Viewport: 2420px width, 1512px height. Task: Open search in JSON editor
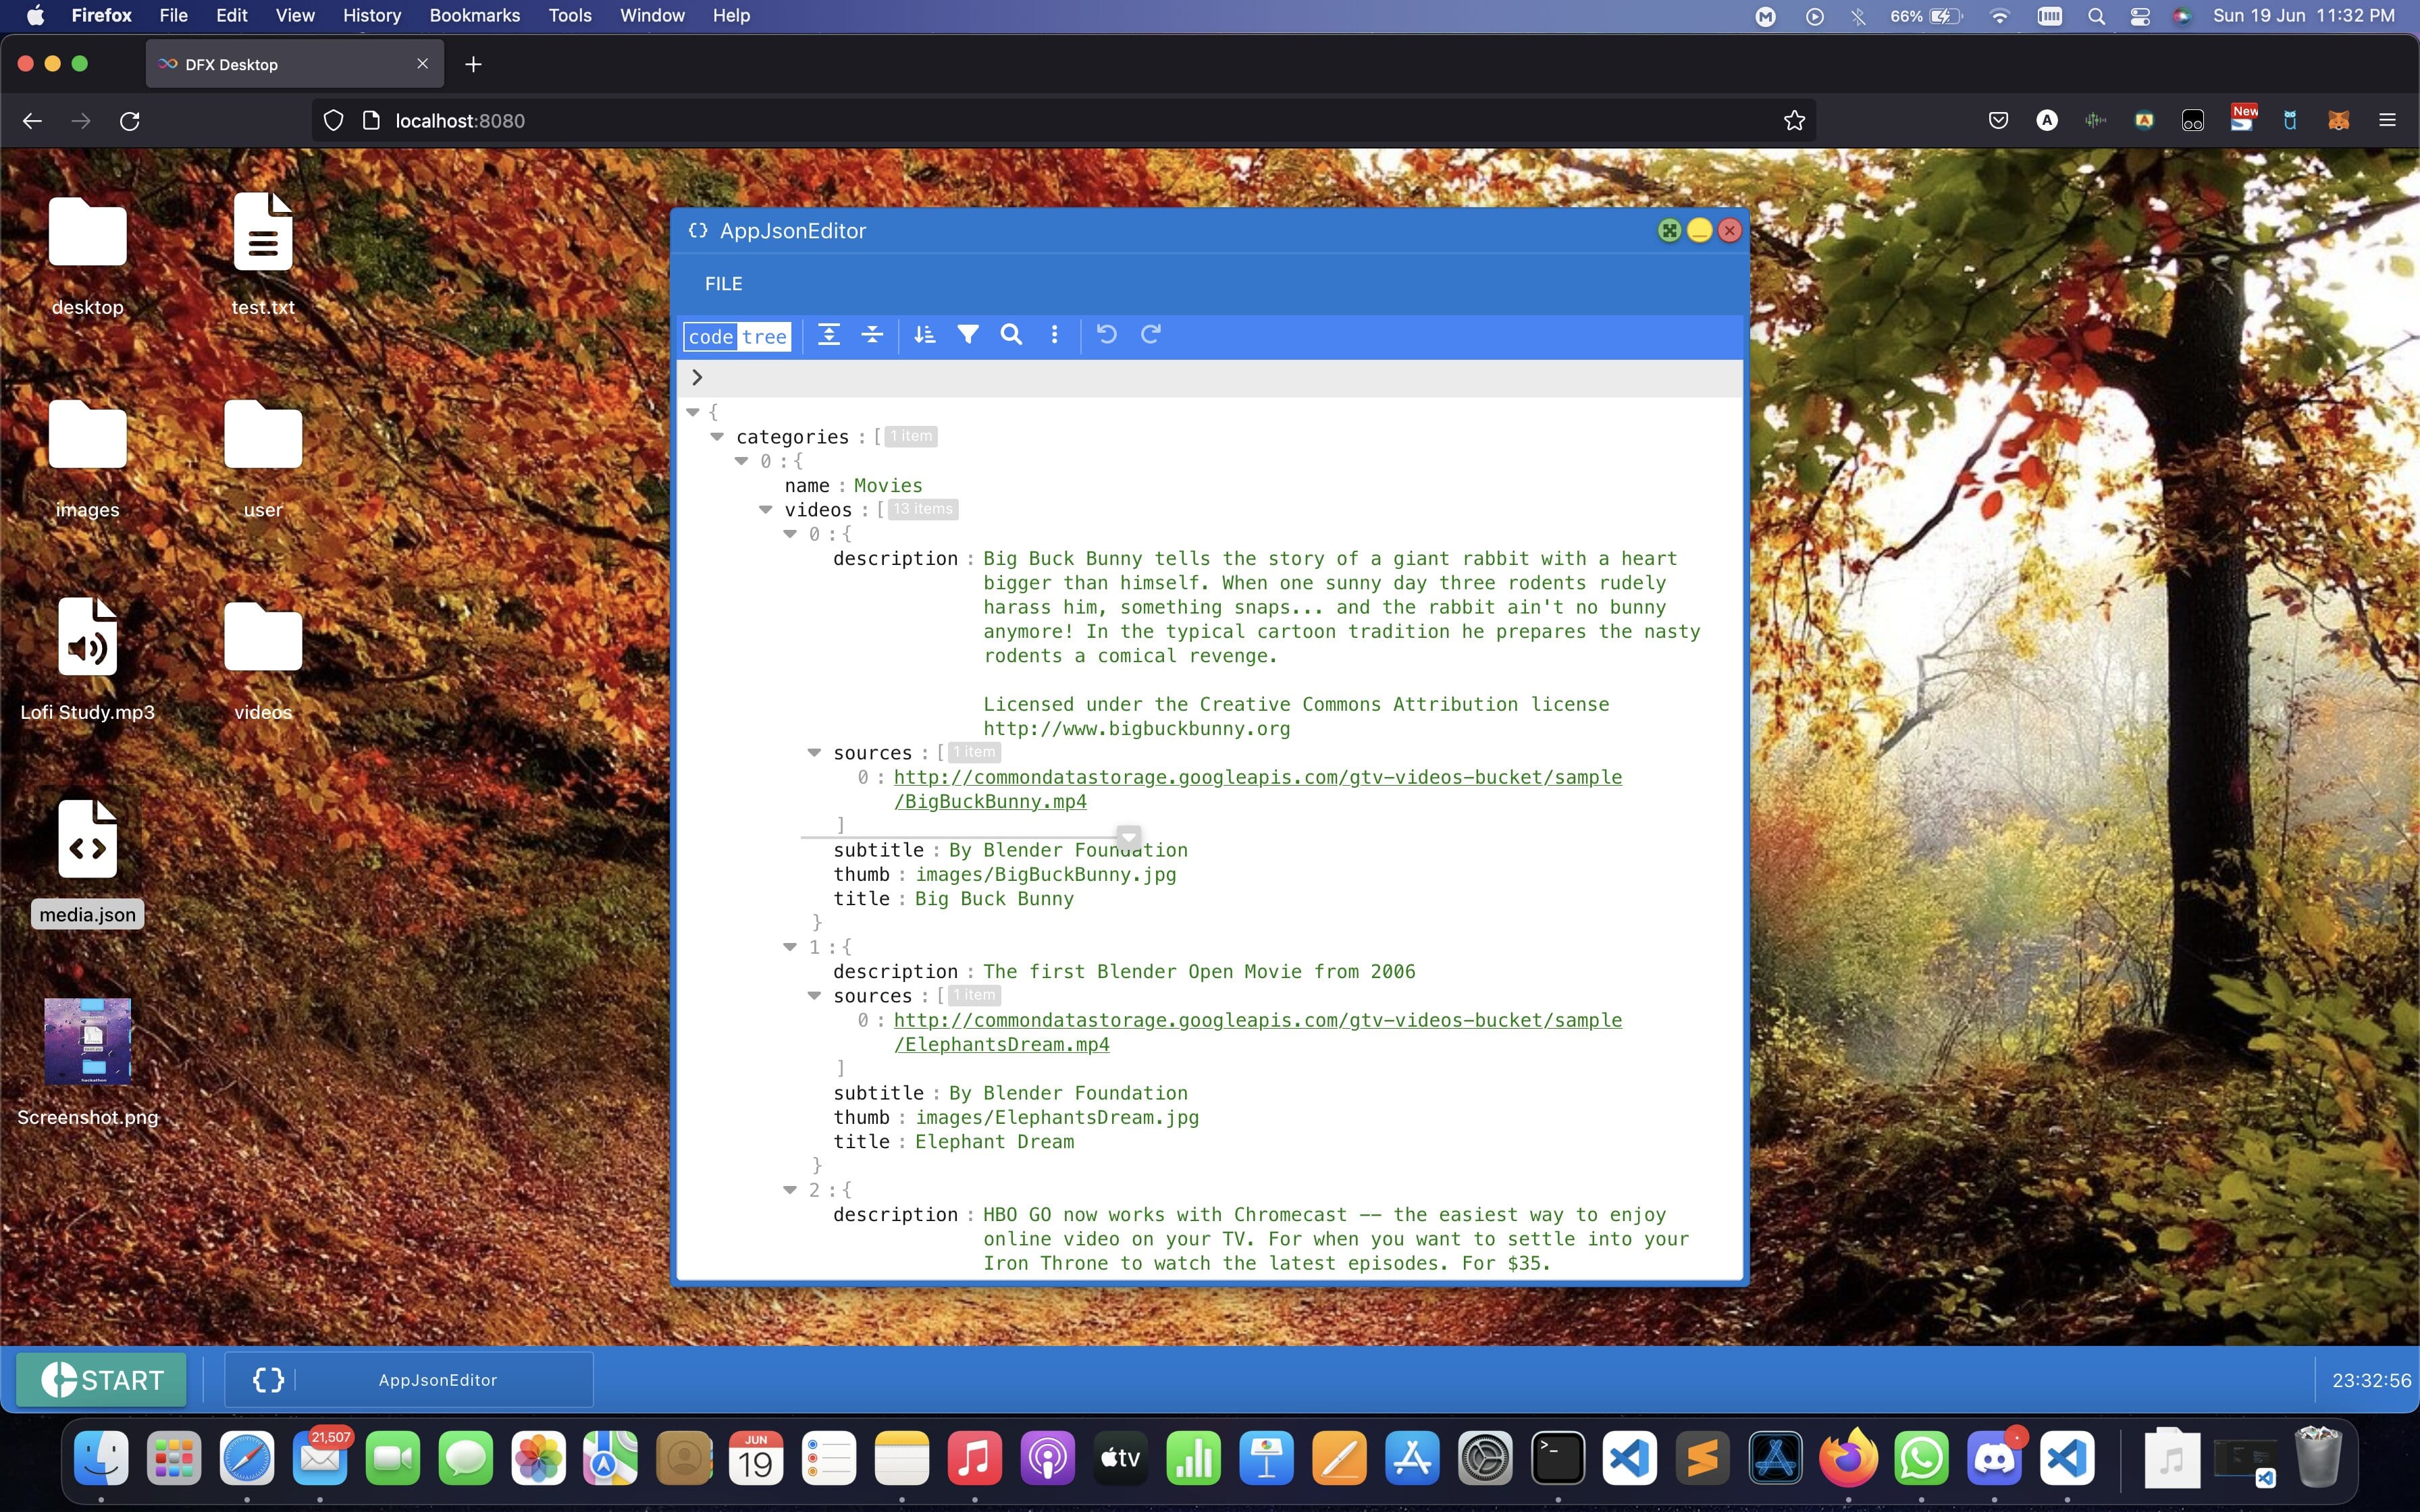1011,335
